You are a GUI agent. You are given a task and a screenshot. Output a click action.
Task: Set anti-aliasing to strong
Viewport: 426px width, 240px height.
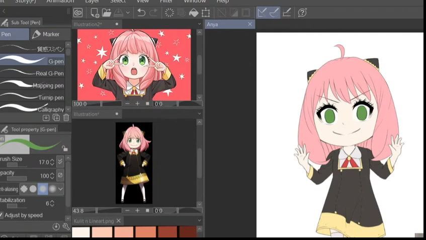point(52,189)
